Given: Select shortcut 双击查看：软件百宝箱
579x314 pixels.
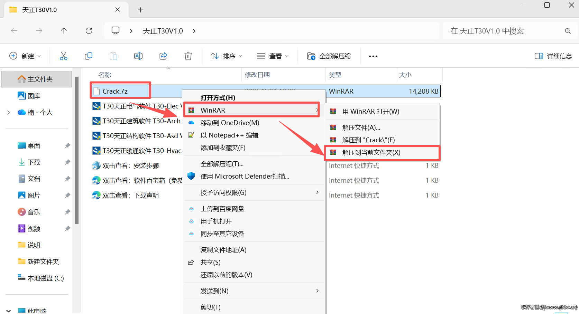Looking at the screenshot, I should coord(137,181).
